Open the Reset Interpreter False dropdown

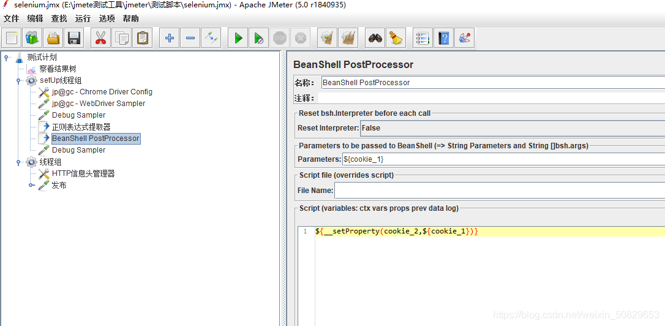(x=513, y=128)
